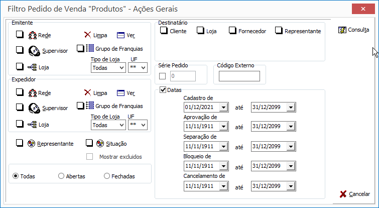Viewport: 379px width, 208px height.
Task: Open Emitente Tipo de Loja dropdown
Action: coord(108,68)
